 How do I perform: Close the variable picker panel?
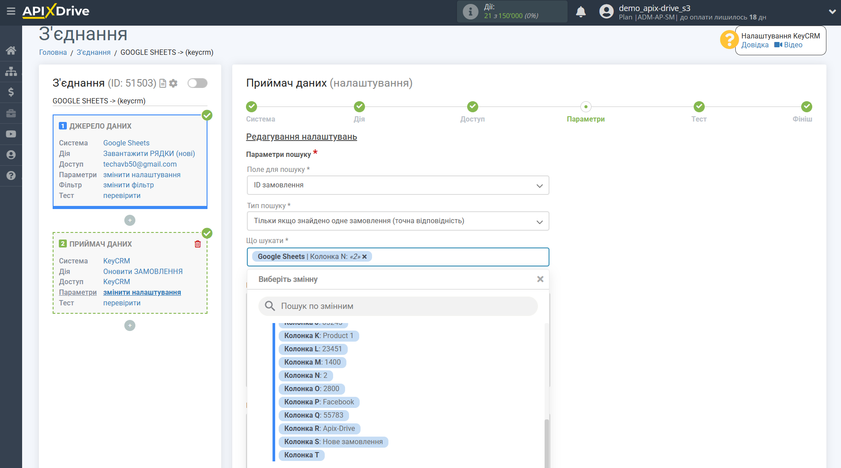click(540, 279)
